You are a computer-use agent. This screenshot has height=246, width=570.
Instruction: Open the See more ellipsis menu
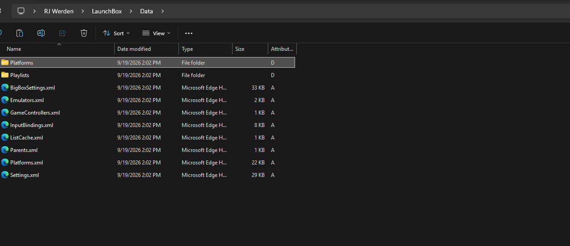click(189, 33)
